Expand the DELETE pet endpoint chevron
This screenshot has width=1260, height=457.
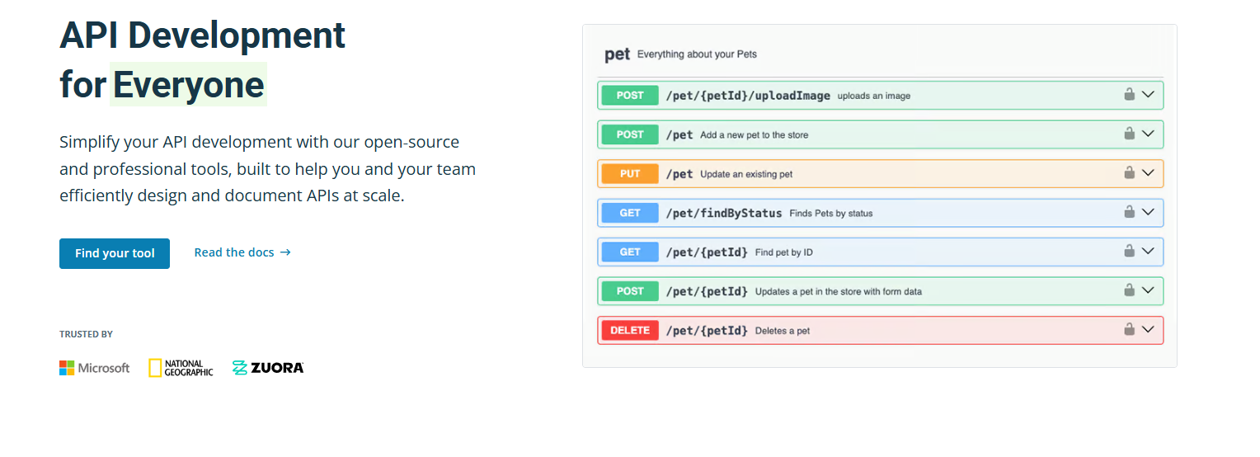coord(1148,329)
